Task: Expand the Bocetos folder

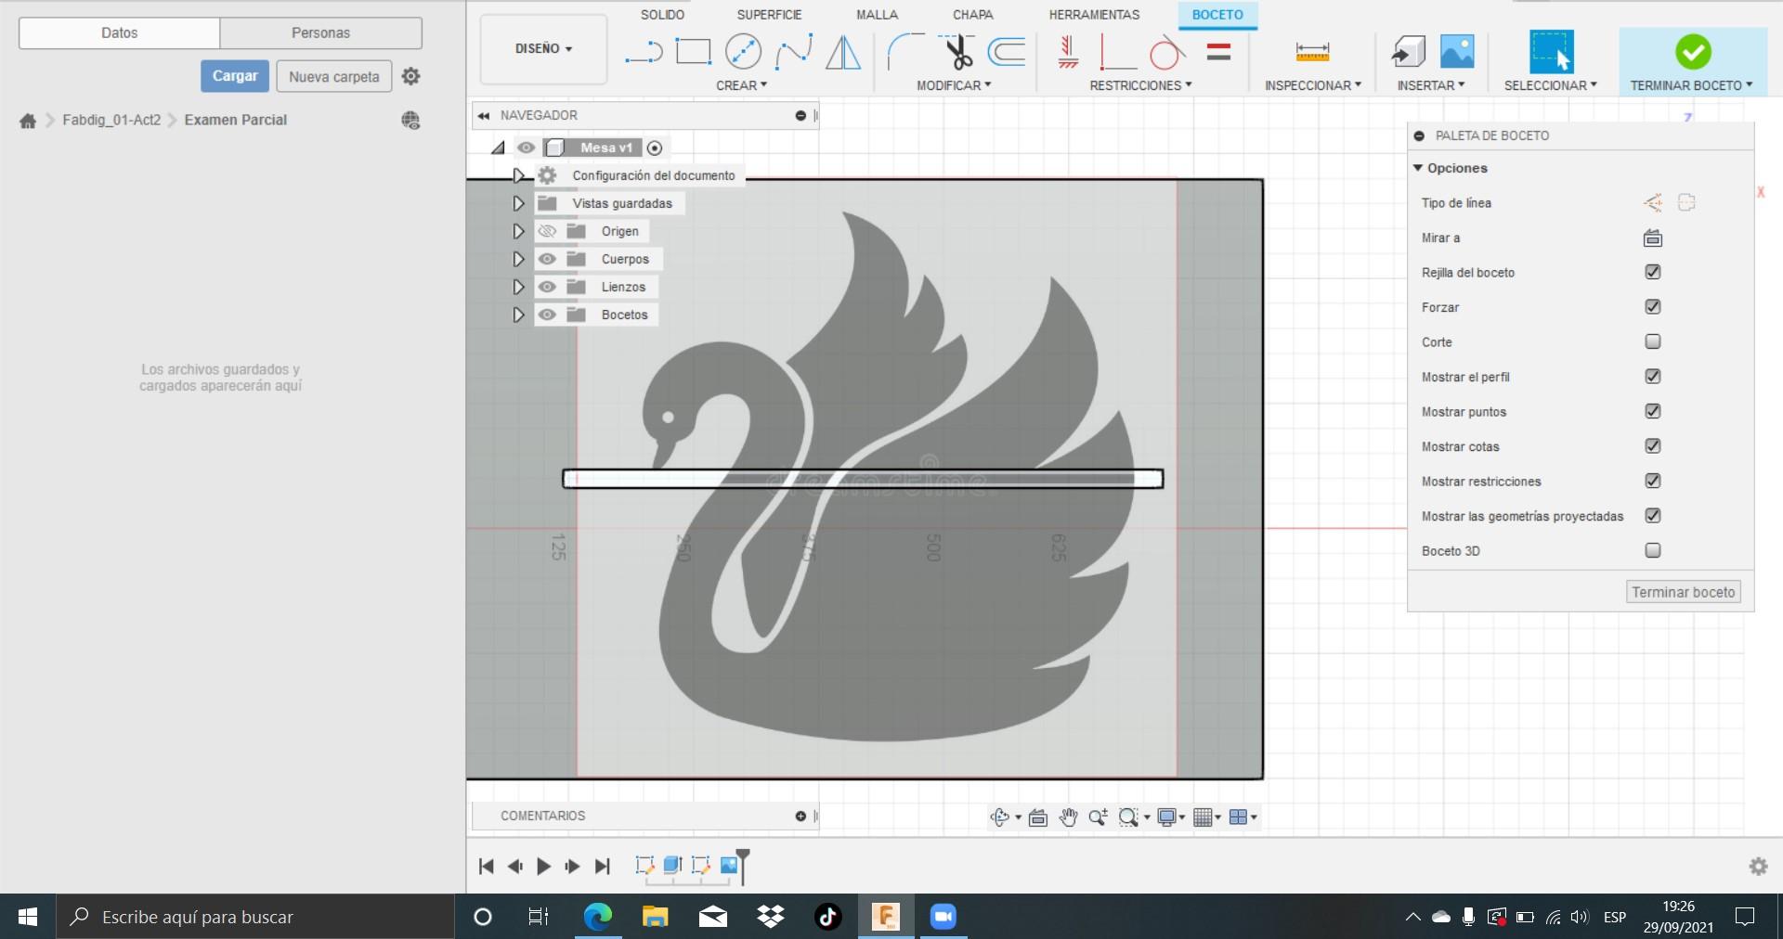Action: click(x=519, y=315)
